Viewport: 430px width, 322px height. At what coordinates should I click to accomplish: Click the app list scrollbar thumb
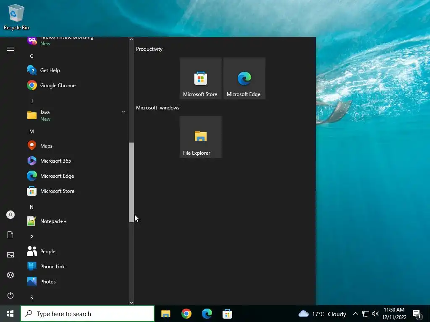[x=131, y=182]
